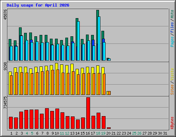
Task: Click the small orange sites bar on day 20
Action: pos(109,93)
